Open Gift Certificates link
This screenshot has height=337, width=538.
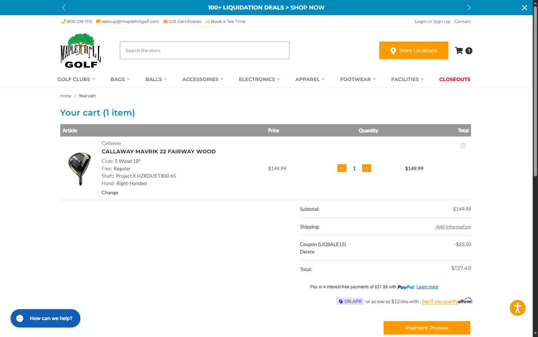tap(182, 22)
